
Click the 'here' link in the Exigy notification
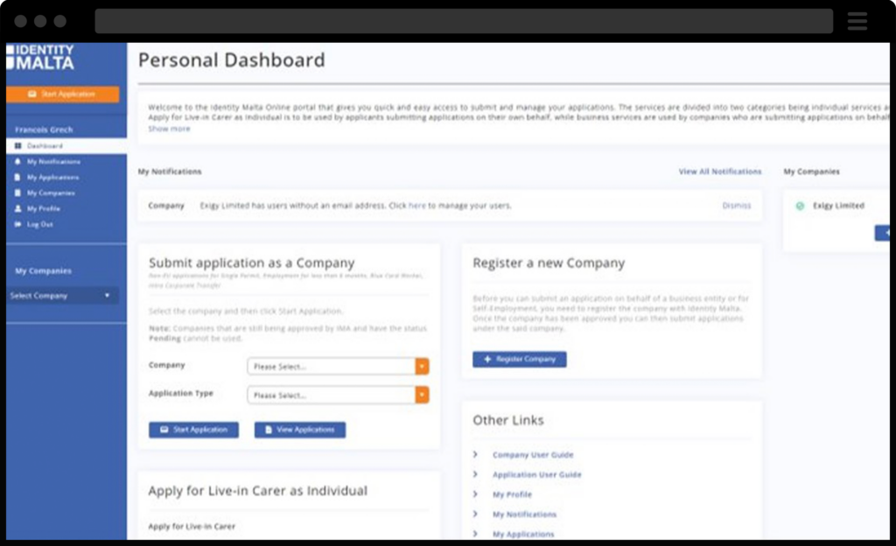pos(417,206)
